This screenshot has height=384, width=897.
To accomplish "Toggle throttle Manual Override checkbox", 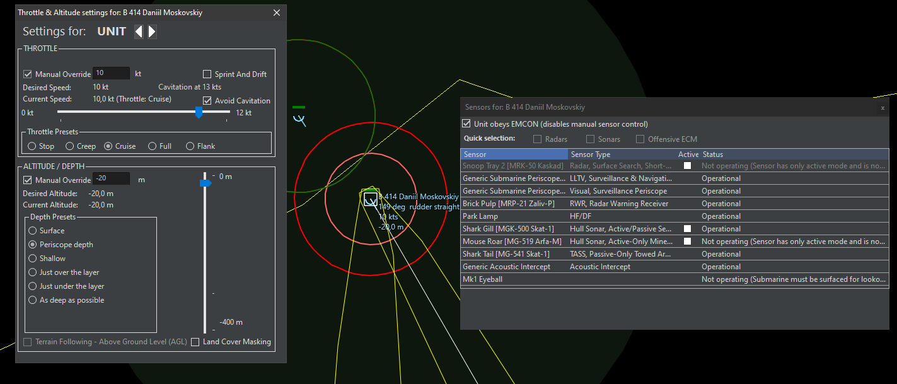I will [28, 74].
